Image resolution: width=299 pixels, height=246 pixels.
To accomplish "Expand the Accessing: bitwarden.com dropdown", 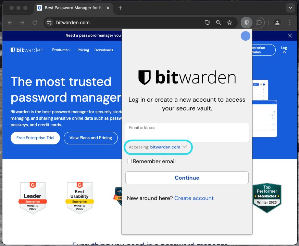I will 158,147.
